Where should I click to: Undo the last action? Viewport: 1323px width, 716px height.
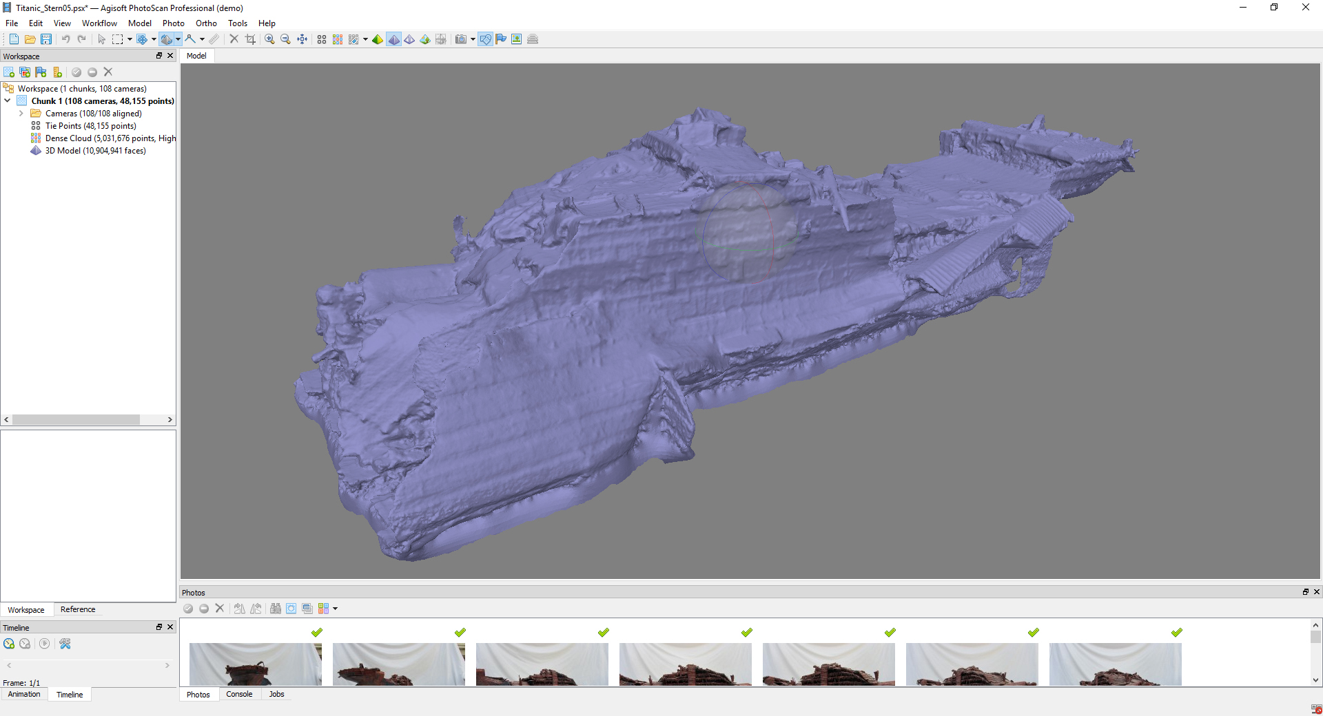point(65,39)
